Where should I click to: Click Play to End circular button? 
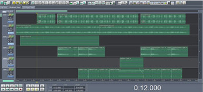[16, 86]
